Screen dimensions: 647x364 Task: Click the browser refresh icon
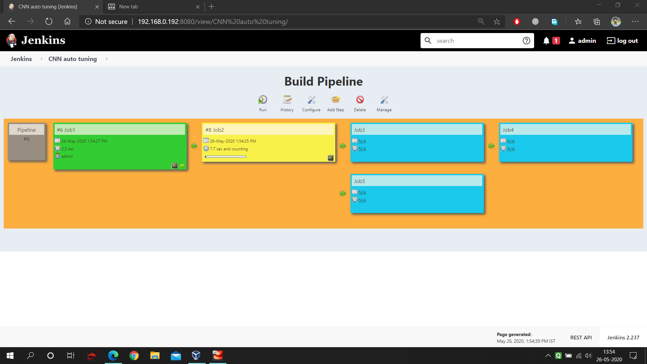[49, 22]
